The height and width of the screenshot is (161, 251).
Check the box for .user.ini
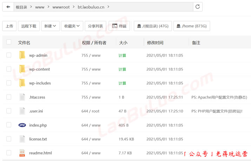(9, 111)
